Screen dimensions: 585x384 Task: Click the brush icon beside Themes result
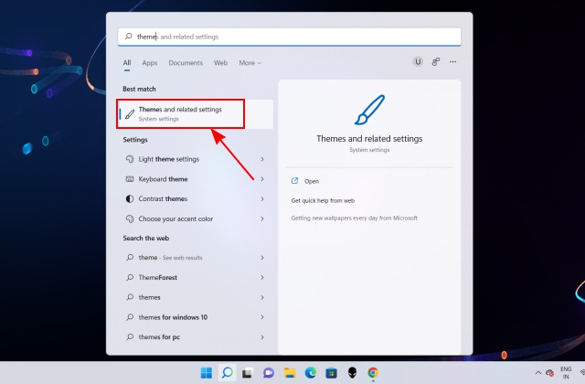[x=130, y=113]
